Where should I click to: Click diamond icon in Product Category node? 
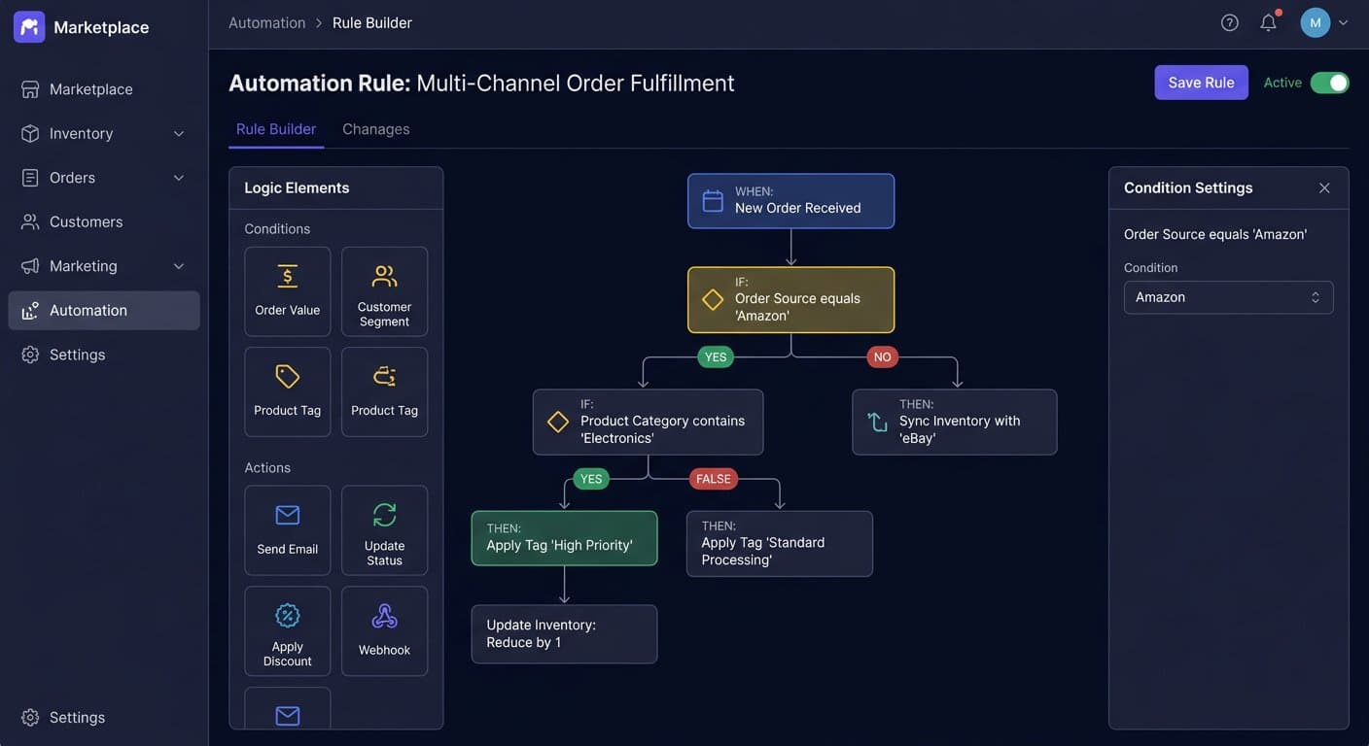558,423
